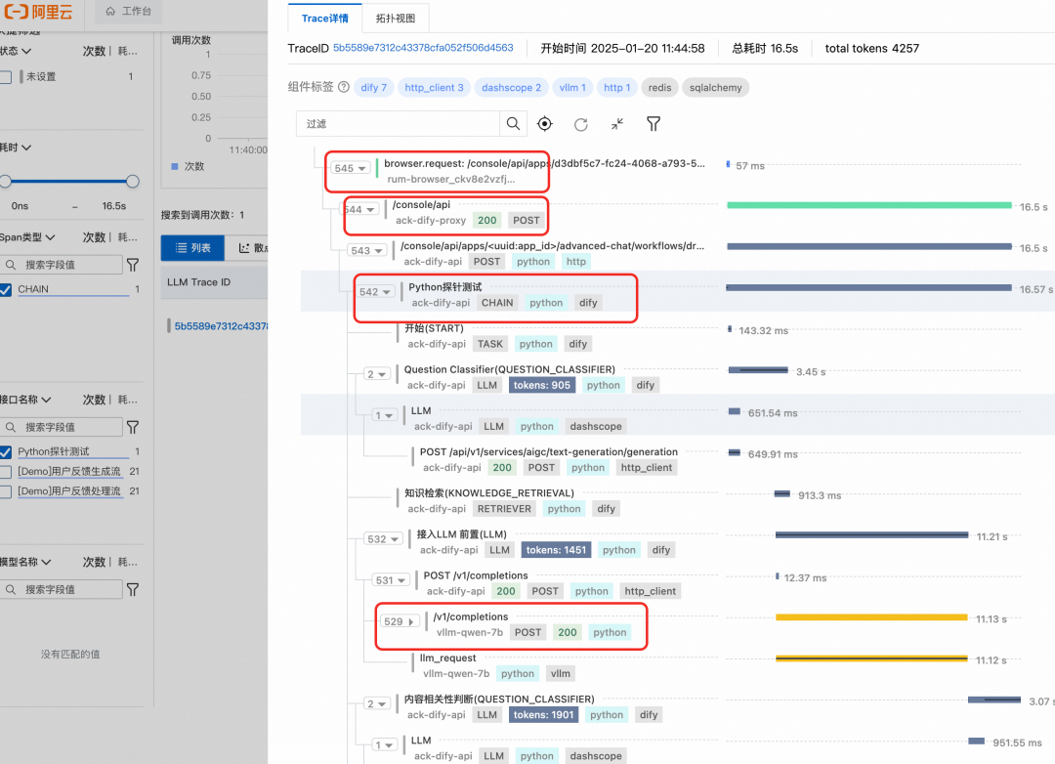Collapse the 545 browser.request span node
Viewport: 1055px width, 764px height.
[x=350, y=168]
